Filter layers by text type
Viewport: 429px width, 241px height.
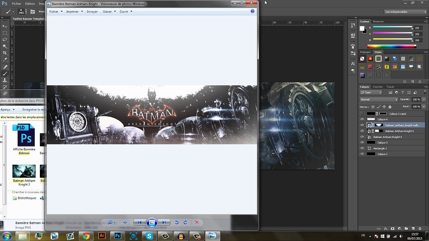point(403,92)
